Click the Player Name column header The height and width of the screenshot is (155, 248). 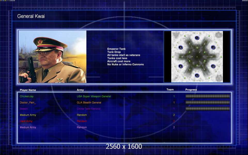click(28, 90)
